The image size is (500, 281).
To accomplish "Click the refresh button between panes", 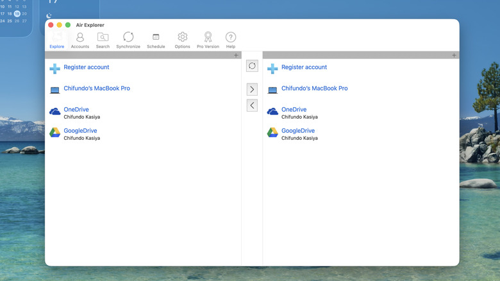I will pos(252,66).
